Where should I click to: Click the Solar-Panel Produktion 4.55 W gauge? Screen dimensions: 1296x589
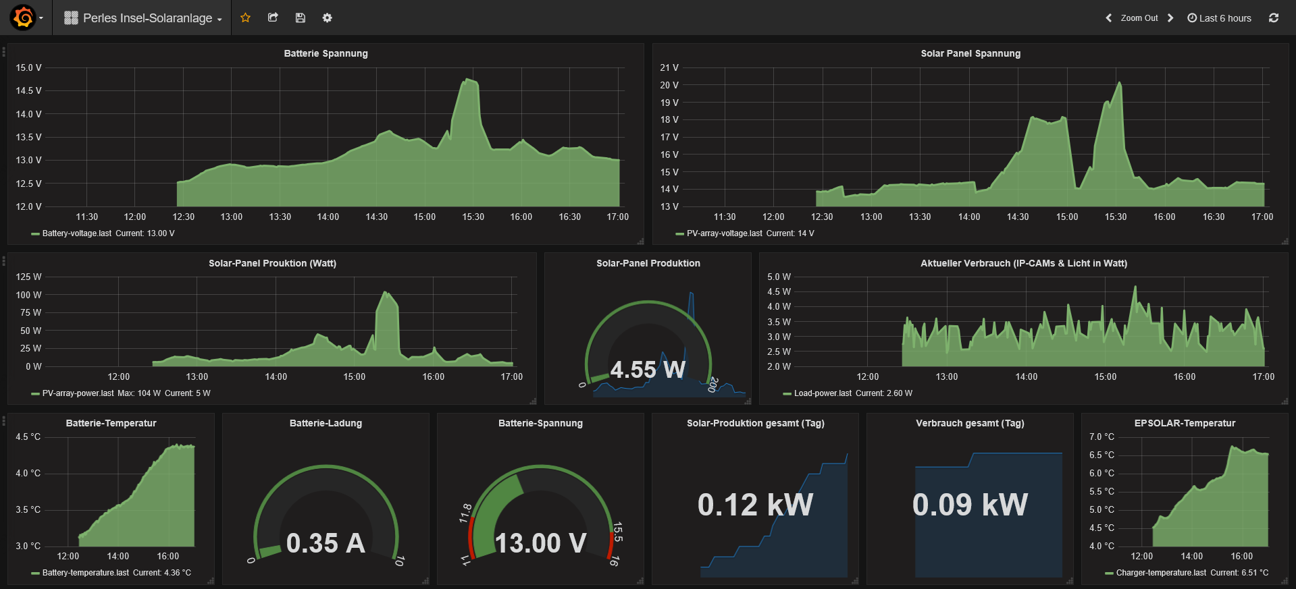click(648, 351)
